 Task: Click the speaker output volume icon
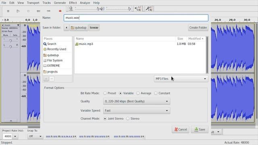coord(102,8)
